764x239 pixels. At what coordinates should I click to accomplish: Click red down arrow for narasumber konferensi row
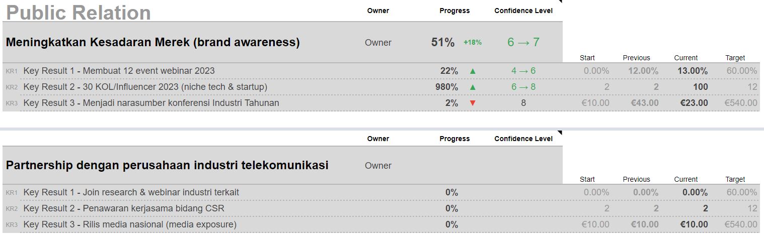[x=473, y=103]
